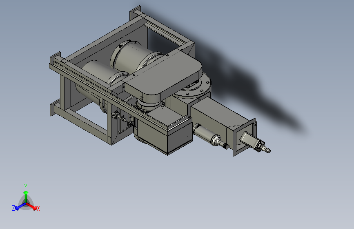Click the green Y axis on the triad
Image resolution: width=354 pixels, height=229 pixels.
coord(26,196)
